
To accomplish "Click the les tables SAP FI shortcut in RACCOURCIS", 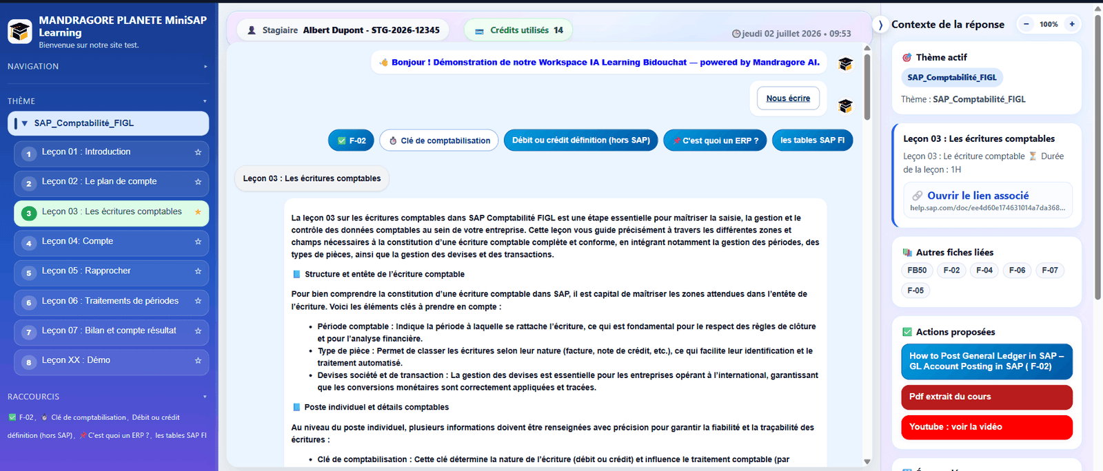I will 181,435.
